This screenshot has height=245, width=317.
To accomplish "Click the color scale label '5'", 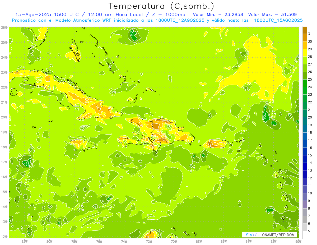I will coord(310,231).
